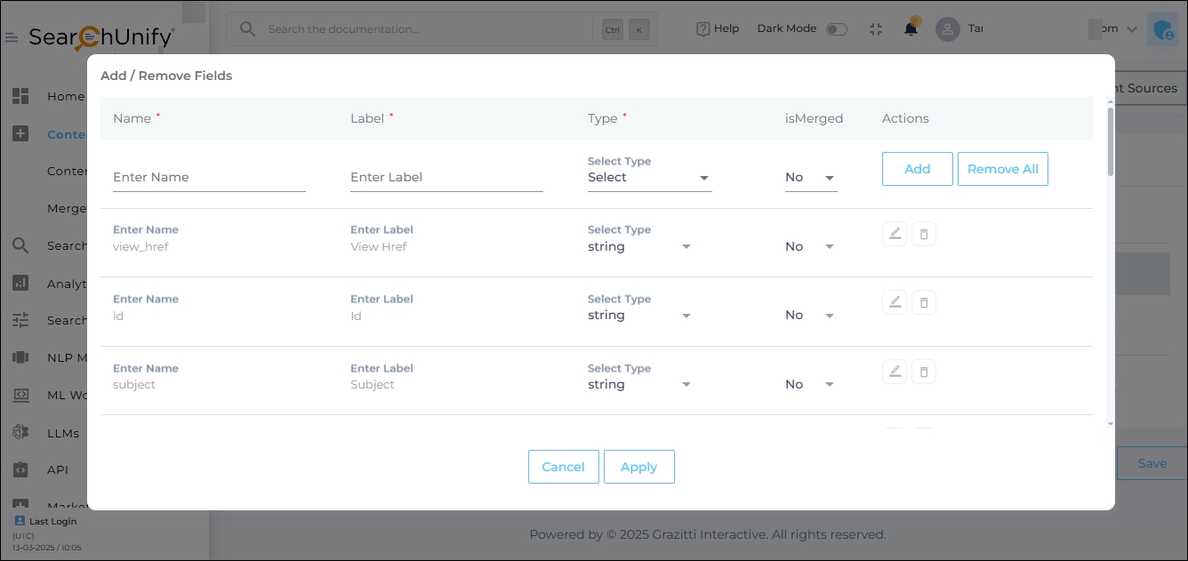The width and height of the screenshot is (1188, 561).
Task: Expand the isMerged dropdown for subject row
Action: (810, 384)
